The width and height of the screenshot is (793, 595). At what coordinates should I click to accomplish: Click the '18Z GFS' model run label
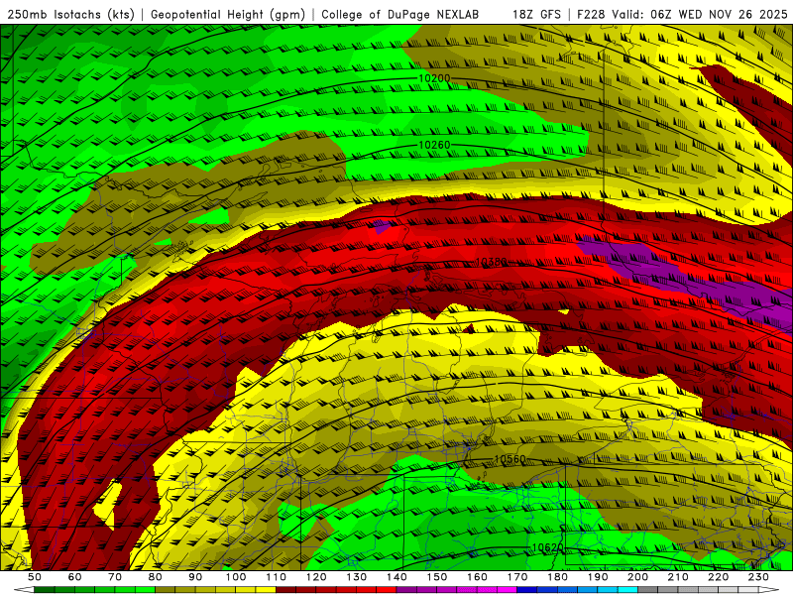click(536, 15)
